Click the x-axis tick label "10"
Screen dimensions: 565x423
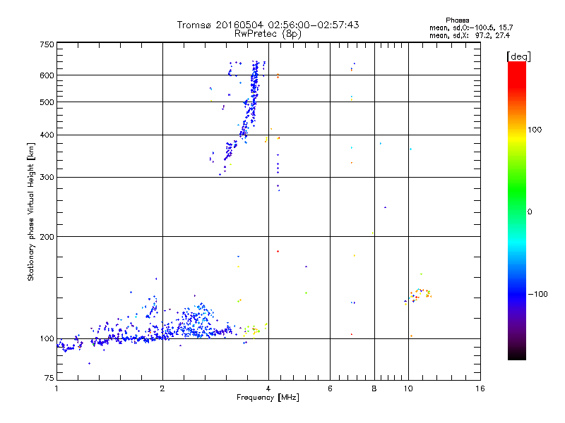(x=408, y=388)
